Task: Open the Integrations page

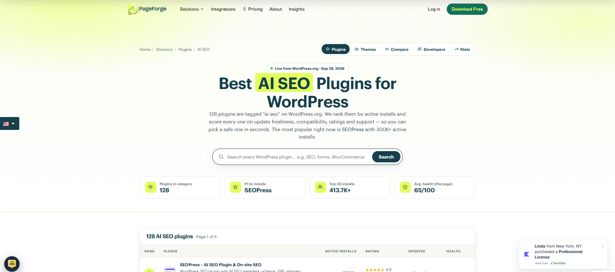Action: pyautogui.click(x=223, y=9)
